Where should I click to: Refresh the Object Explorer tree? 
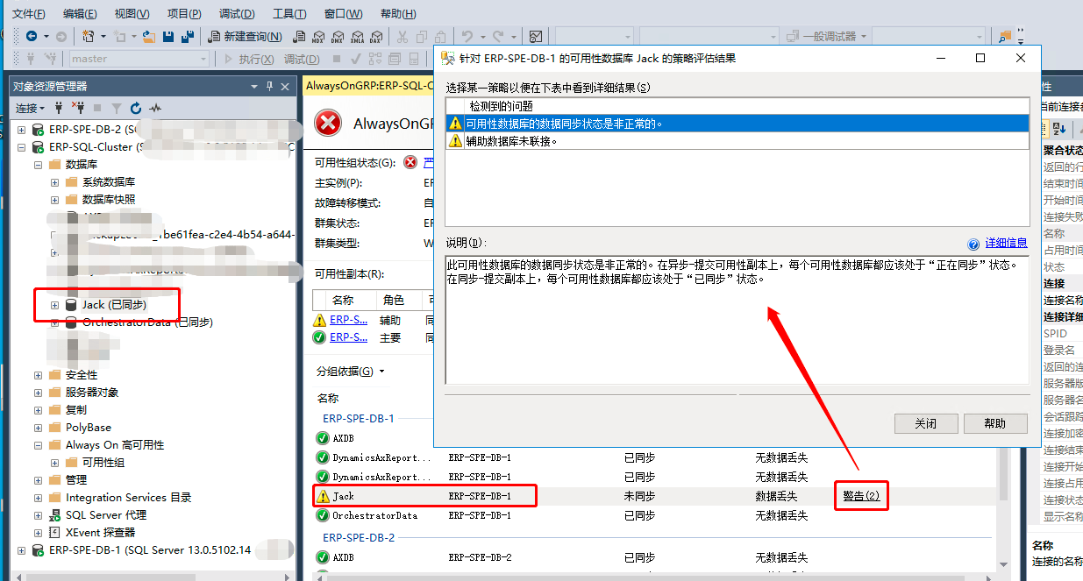[136, 108]
